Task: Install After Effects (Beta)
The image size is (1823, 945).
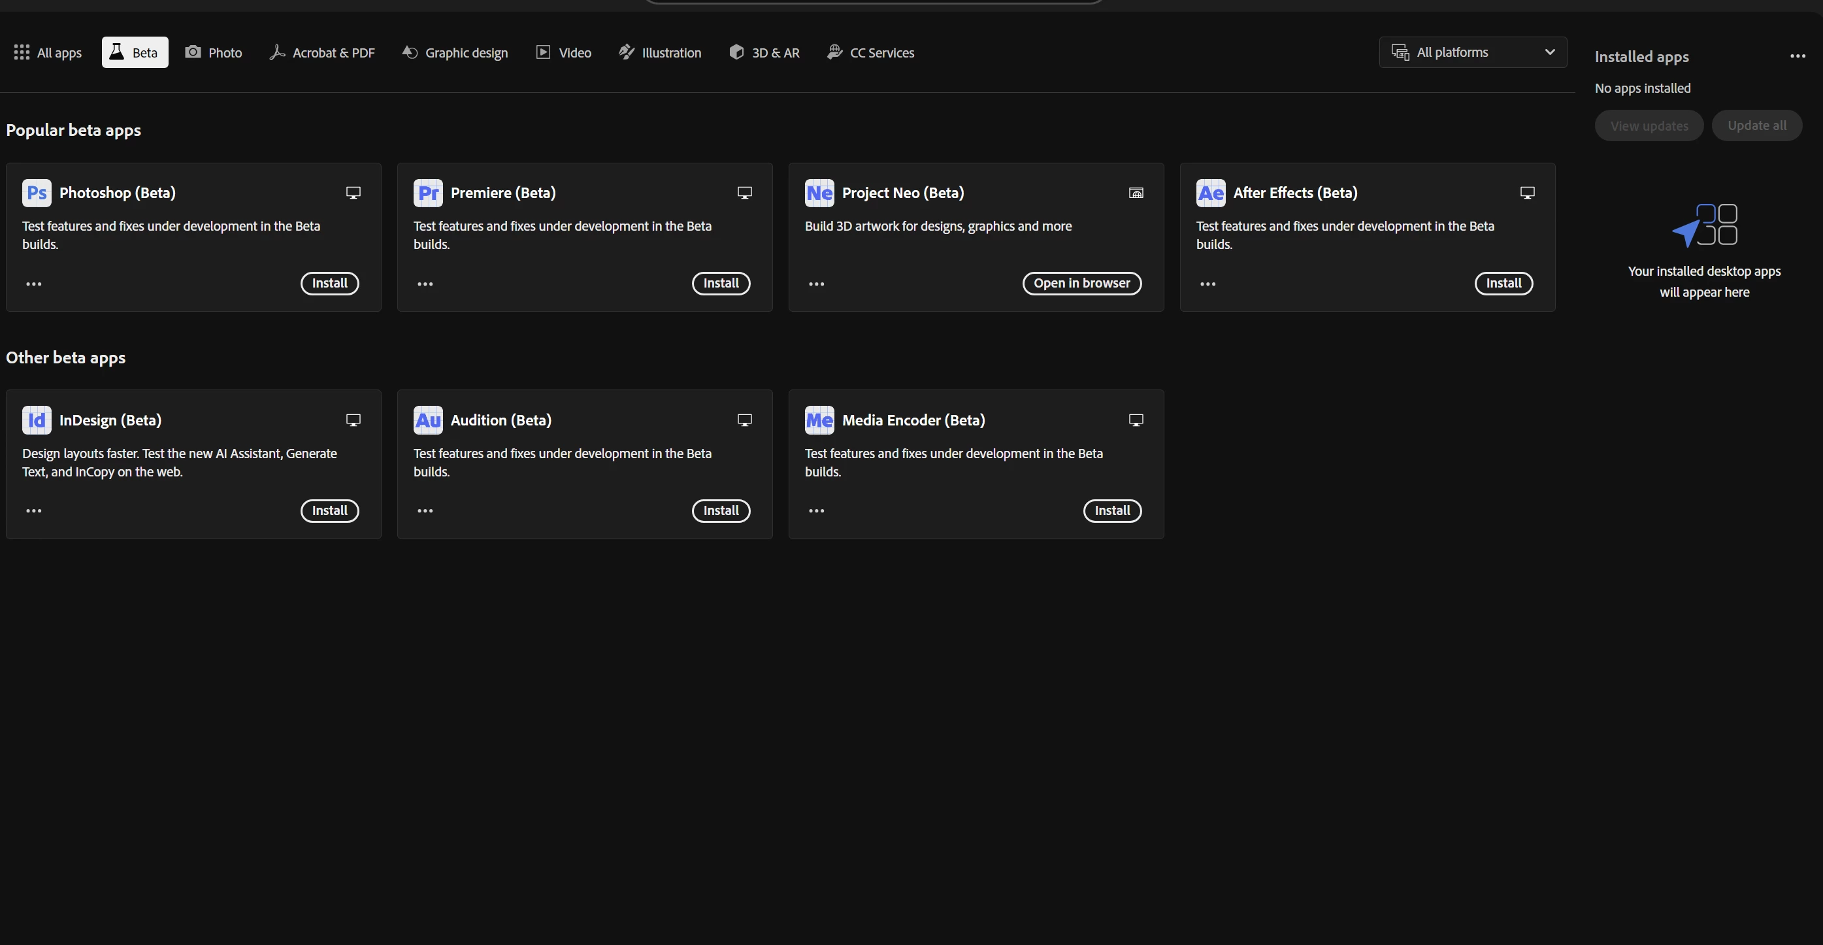Action: click(x=1504, y=283)
